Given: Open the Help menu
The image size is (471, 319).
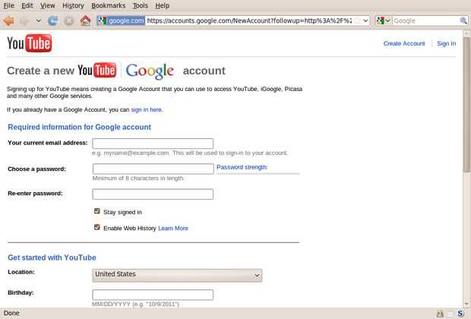Looking at the screenshot, I should click(163, 5).
